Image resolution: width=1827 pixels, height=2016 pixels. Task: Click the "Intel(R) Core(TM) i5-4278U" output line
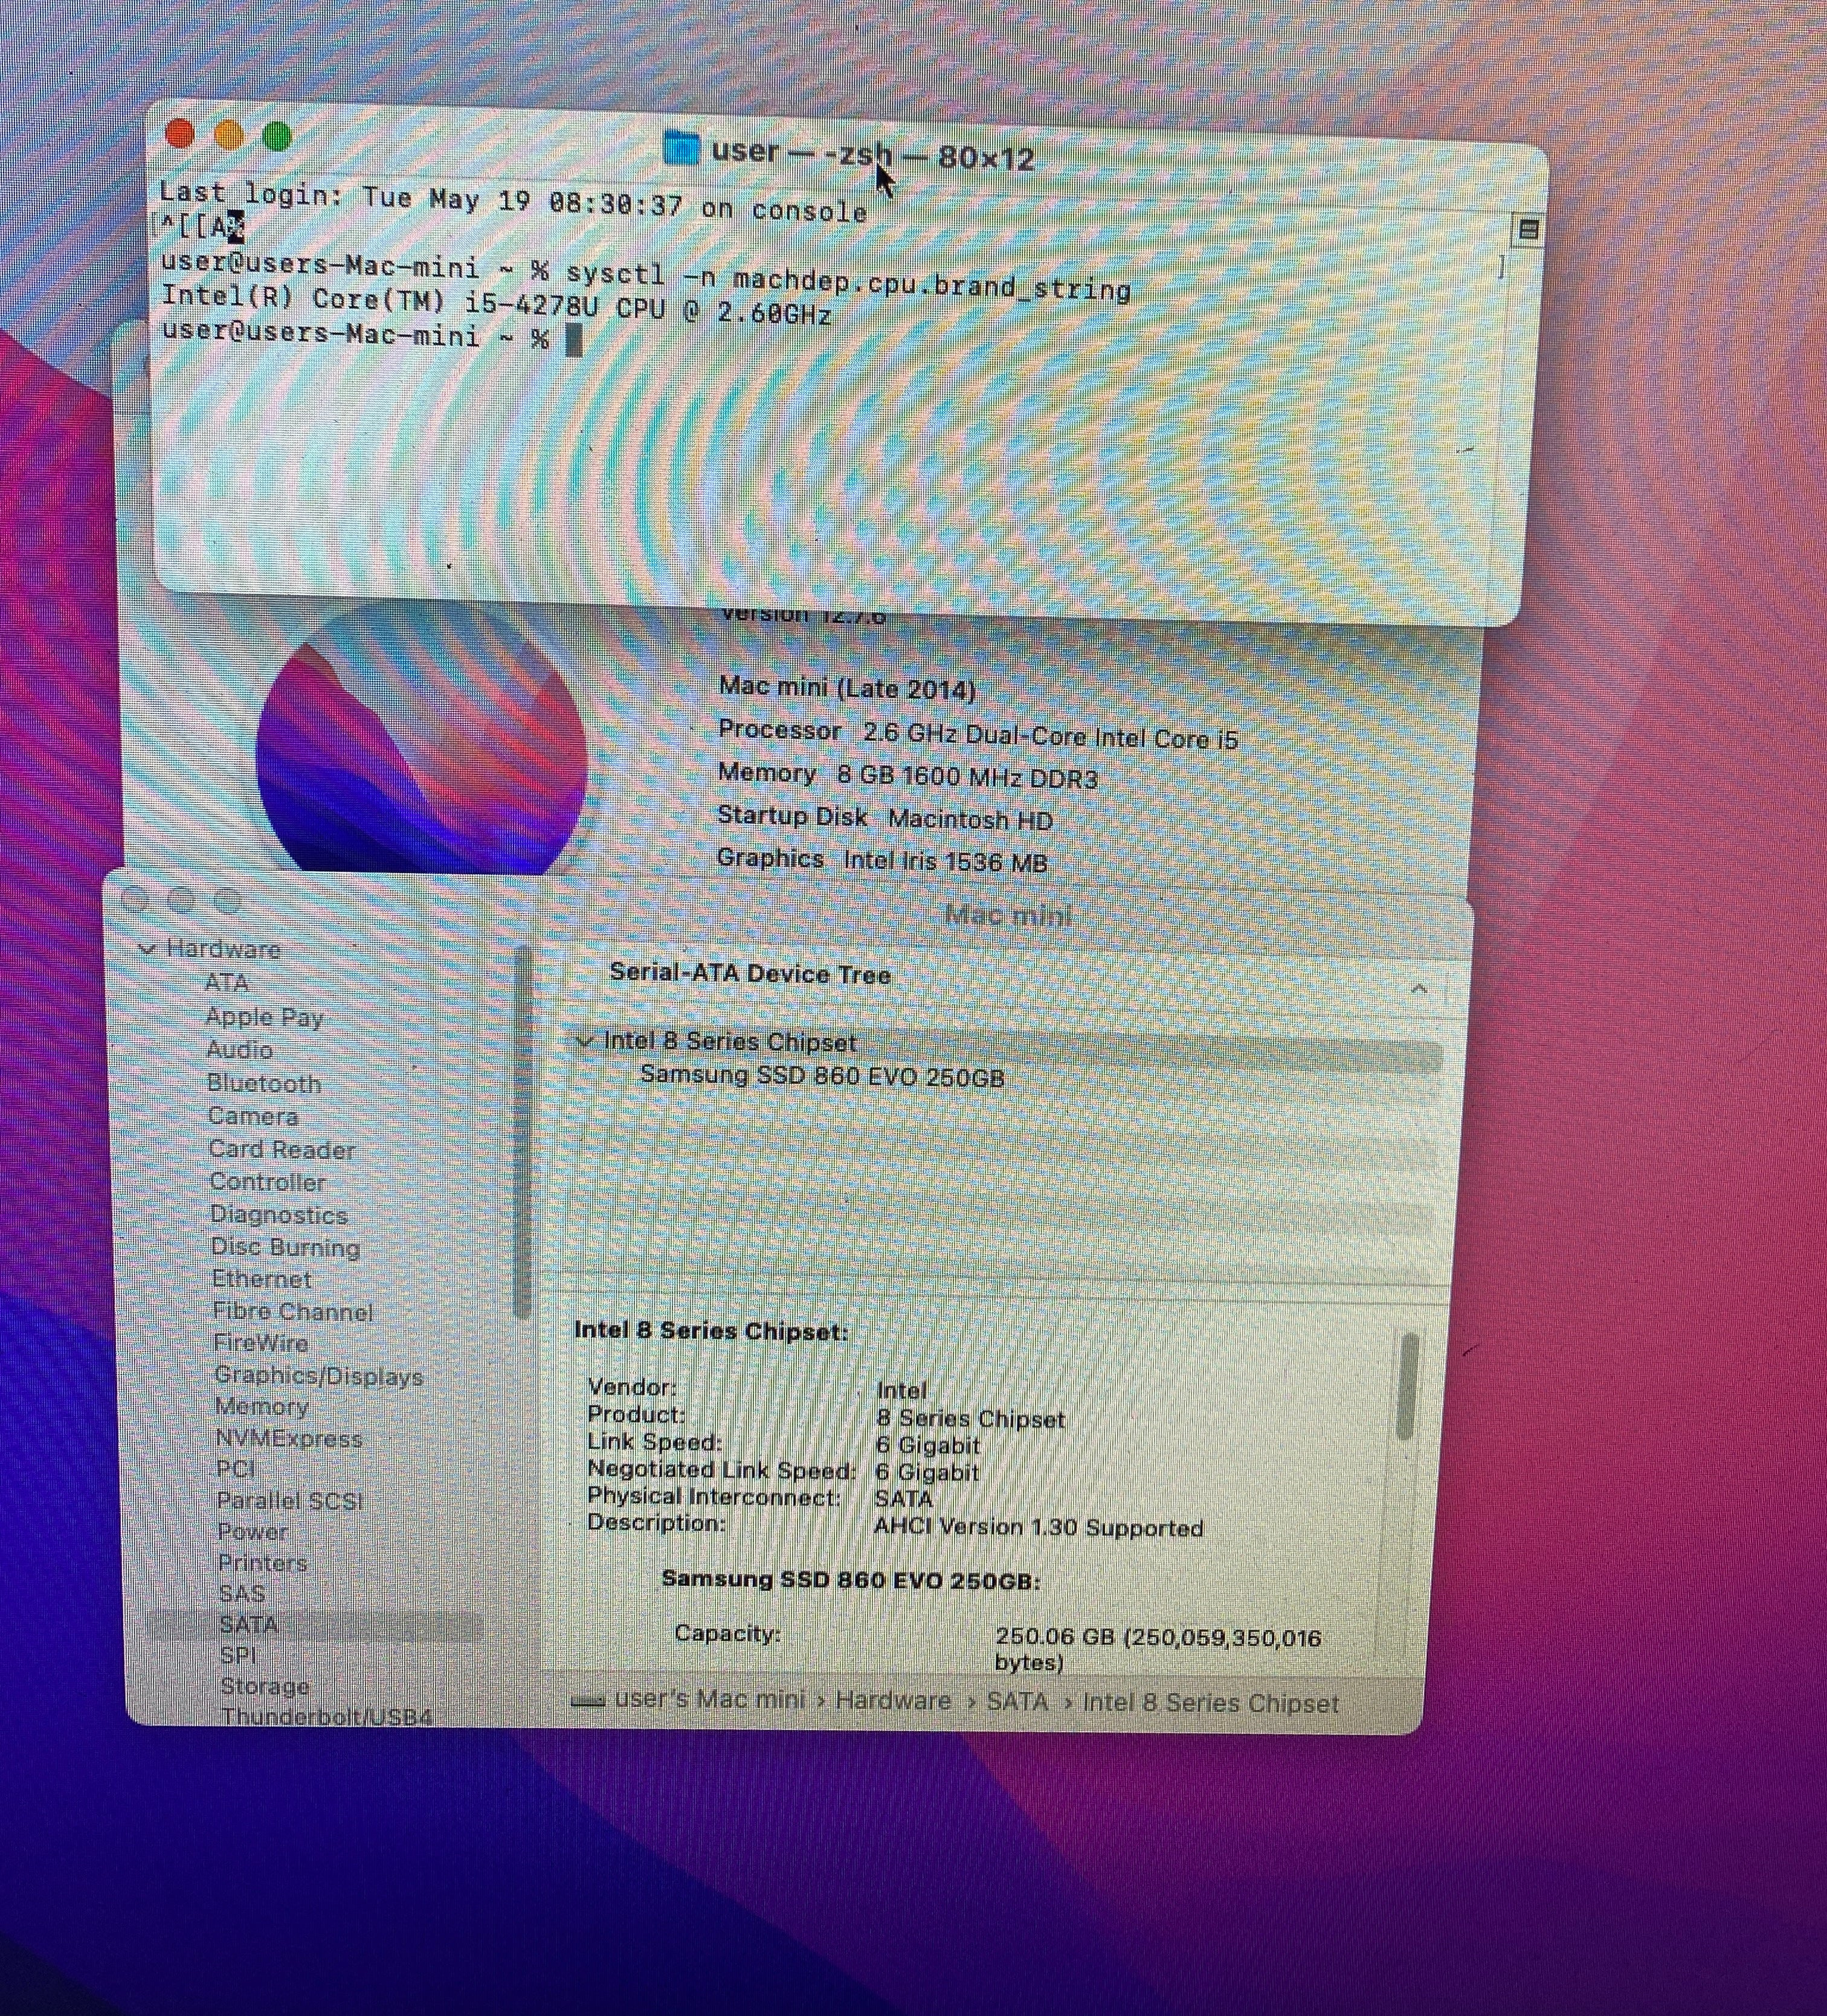click(496, 305)
